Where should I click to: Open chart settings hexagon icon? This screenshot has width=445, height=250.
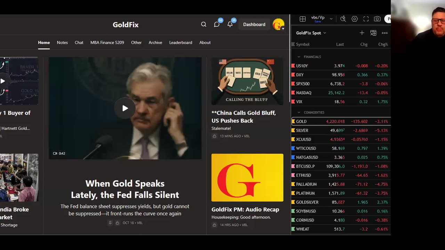pos(355,19)
